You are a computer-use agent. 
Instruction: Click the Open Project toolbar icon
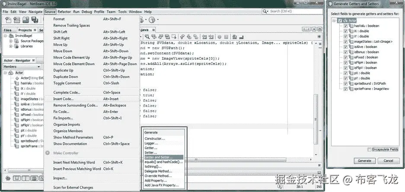(x=26, y=20)
